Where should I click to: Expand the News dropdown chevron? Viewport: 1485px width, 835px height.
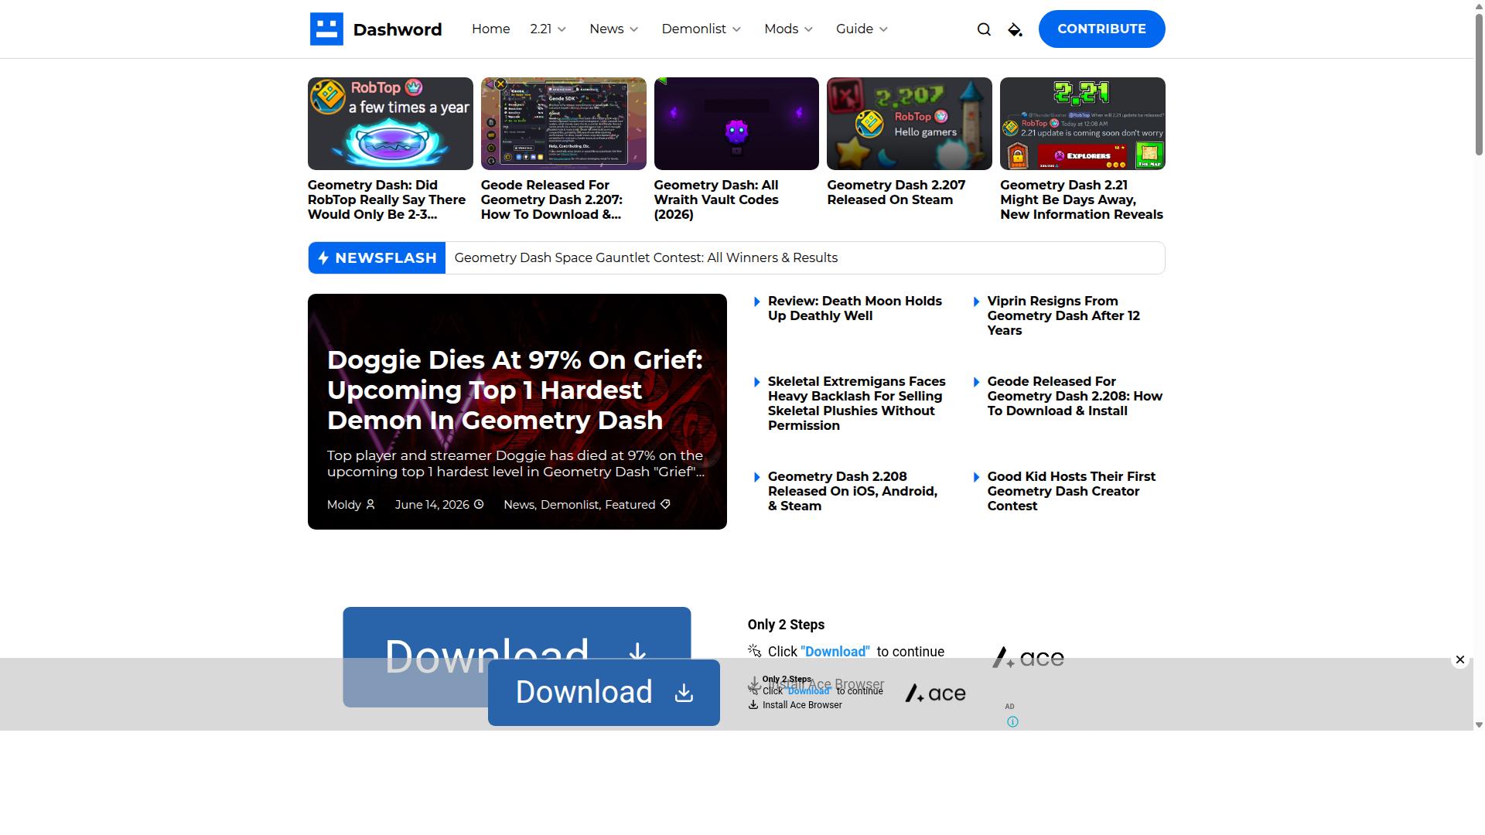click(634, 29)
